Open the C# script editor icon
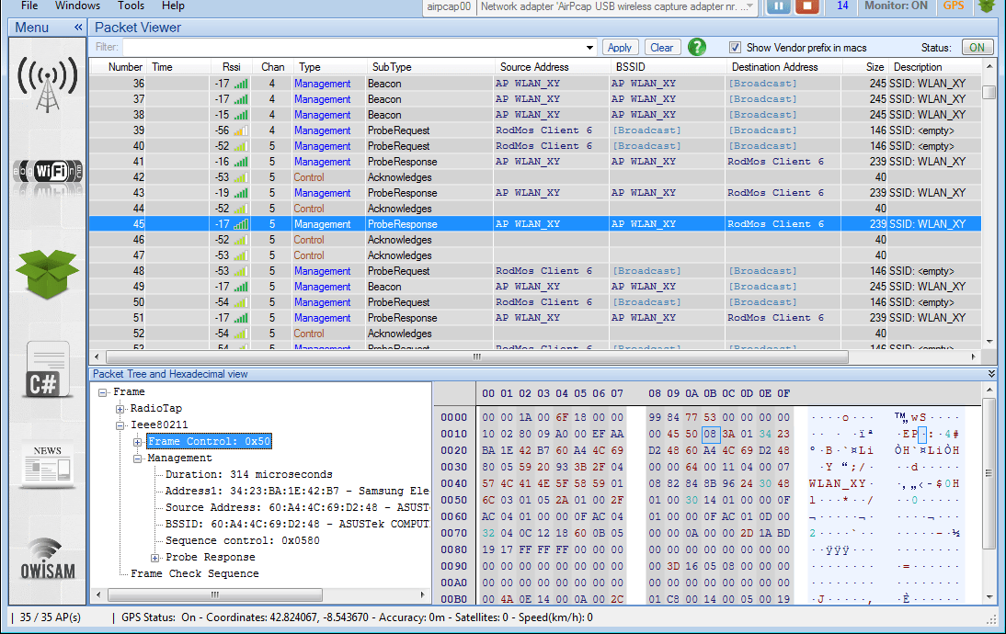Viewport: 1006px width, 634px height. (48, 372)
